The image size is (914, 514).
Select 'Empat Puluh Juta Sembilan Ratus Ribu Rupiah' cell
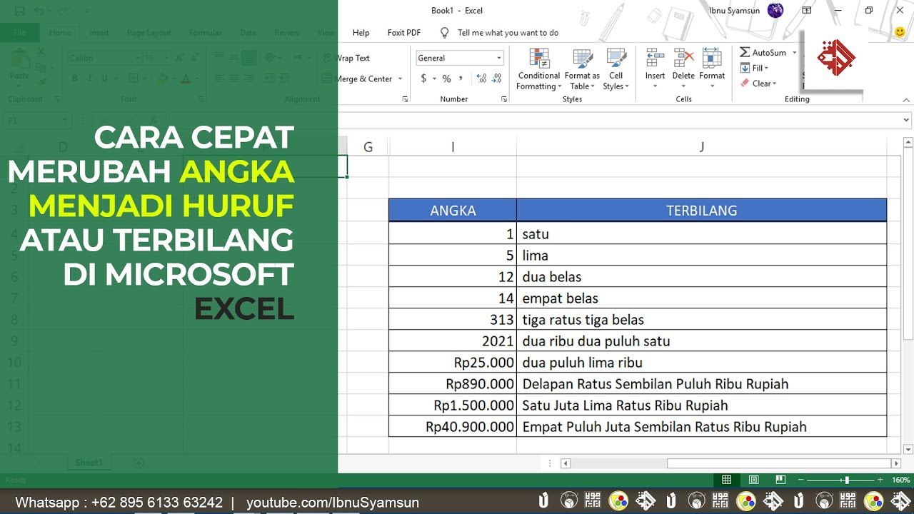(702, 426)
